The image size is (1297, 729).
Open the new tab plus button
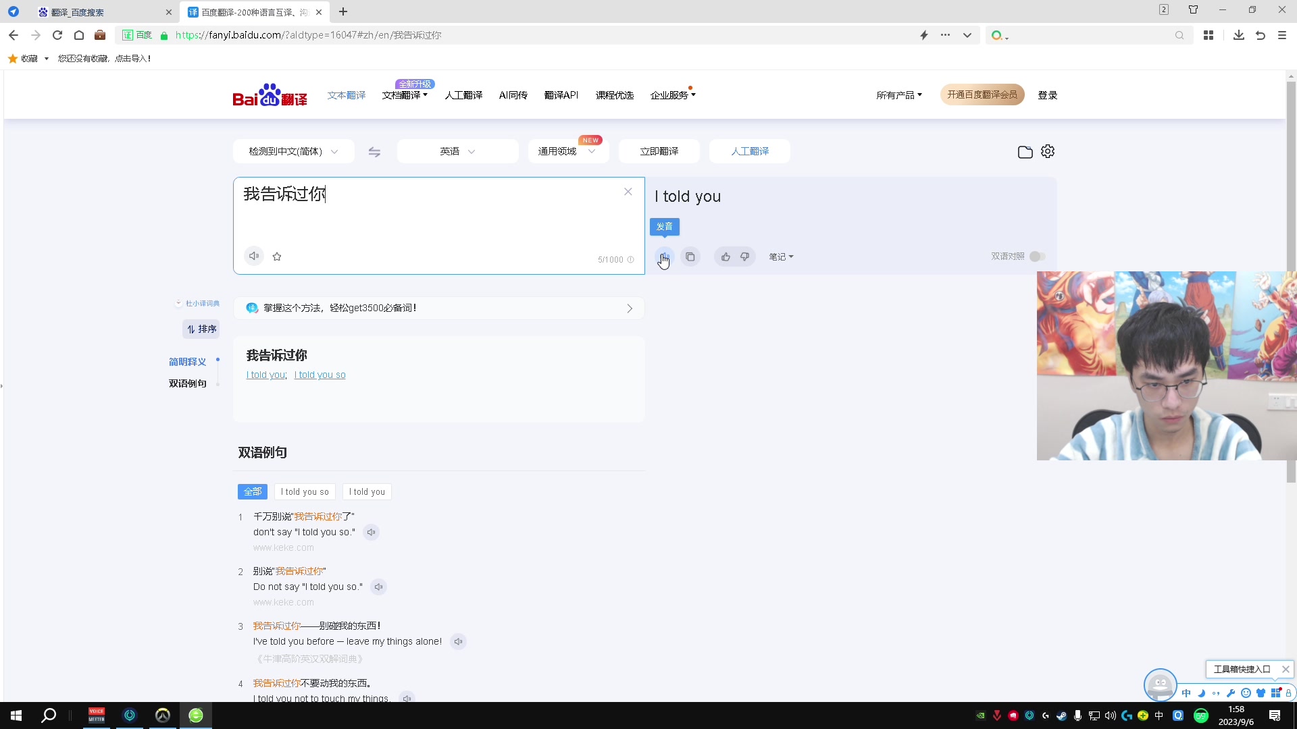pos(343,11)
